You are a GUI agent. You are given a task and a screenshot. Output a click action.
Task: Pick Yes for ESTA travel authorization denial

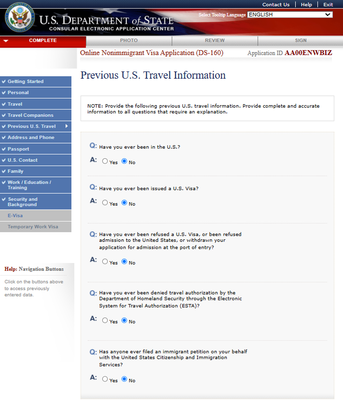[105, 320]
